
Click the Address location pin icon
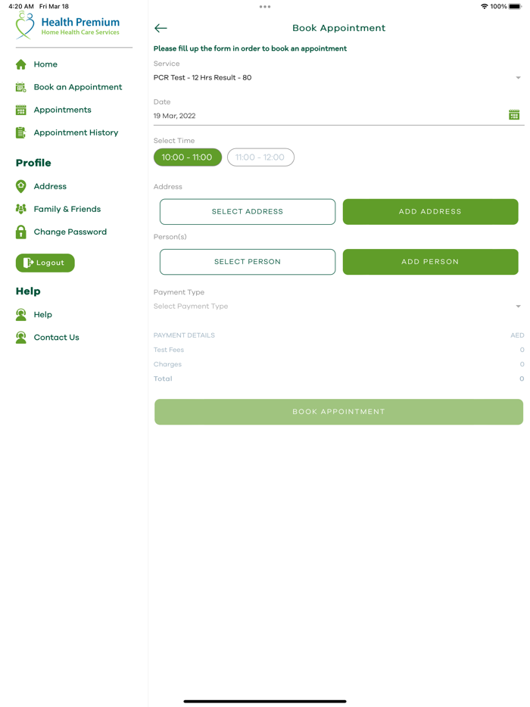(20, 186)
